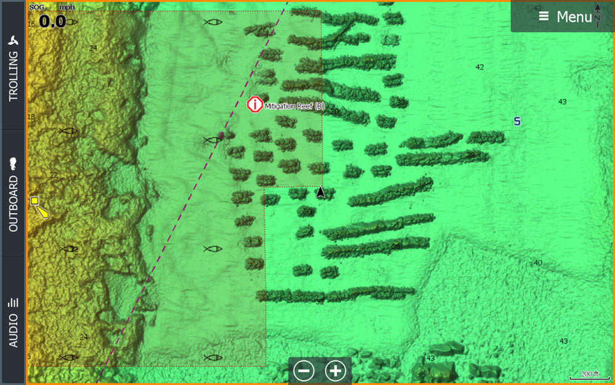Click the Mitigation Reef (B) label
The width and height of the screenshot is (615, 385).
[294, 106]
